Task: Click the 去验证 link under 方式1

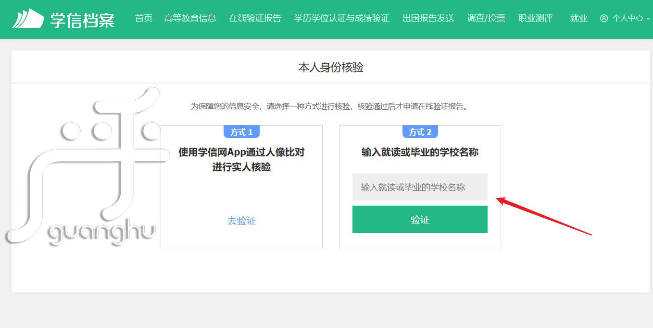Action: coord(241,220)
